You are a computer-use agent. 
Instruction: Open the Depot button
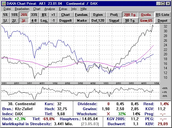point(162,21)
